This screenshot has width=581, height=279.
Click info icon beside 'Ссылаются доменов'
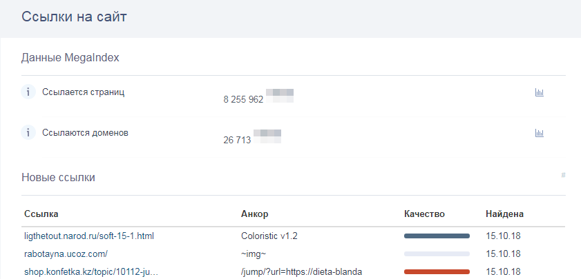coord(28,132)
